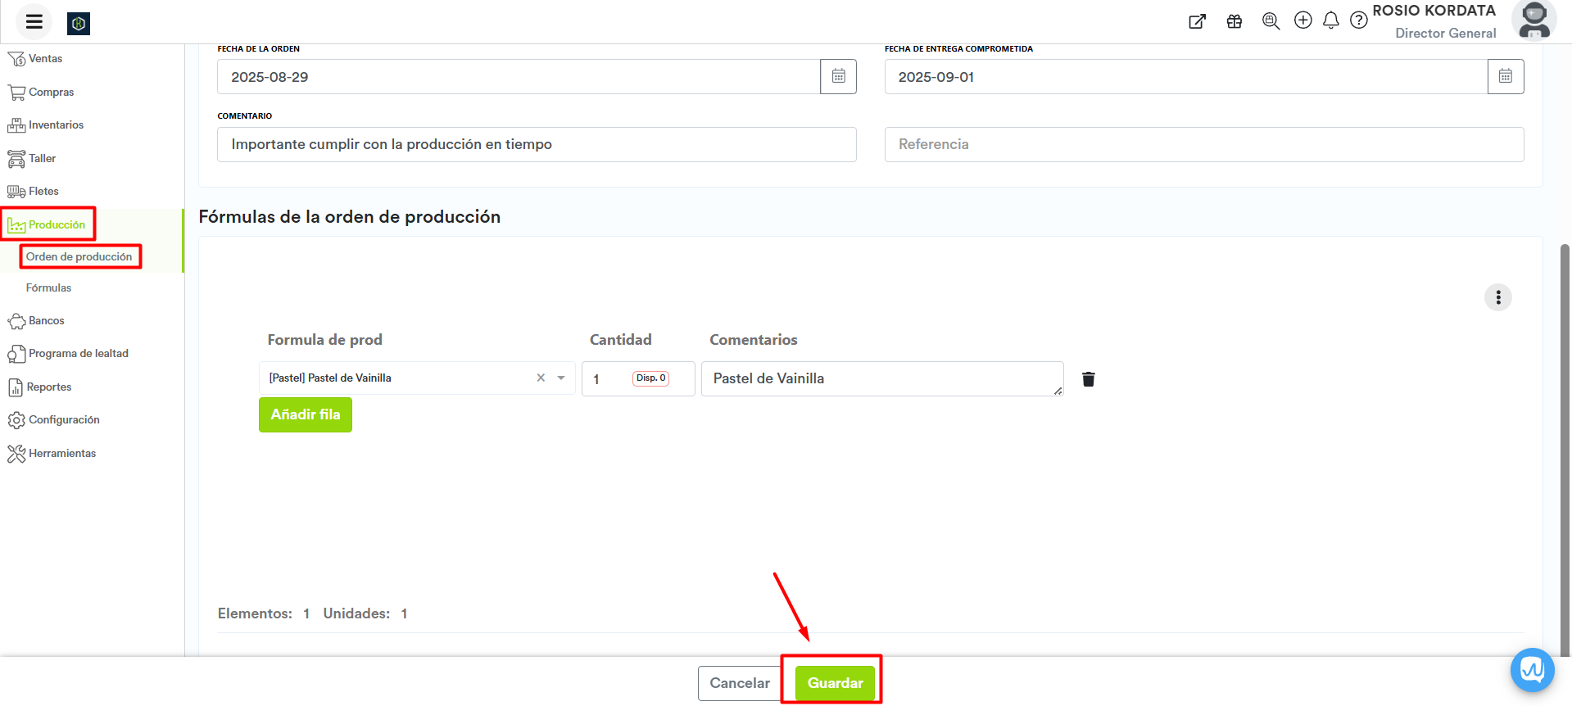Open the hamburger menu icon
Image resolution: width=1572 pixels, height=706 pixels.
point(34,22)
